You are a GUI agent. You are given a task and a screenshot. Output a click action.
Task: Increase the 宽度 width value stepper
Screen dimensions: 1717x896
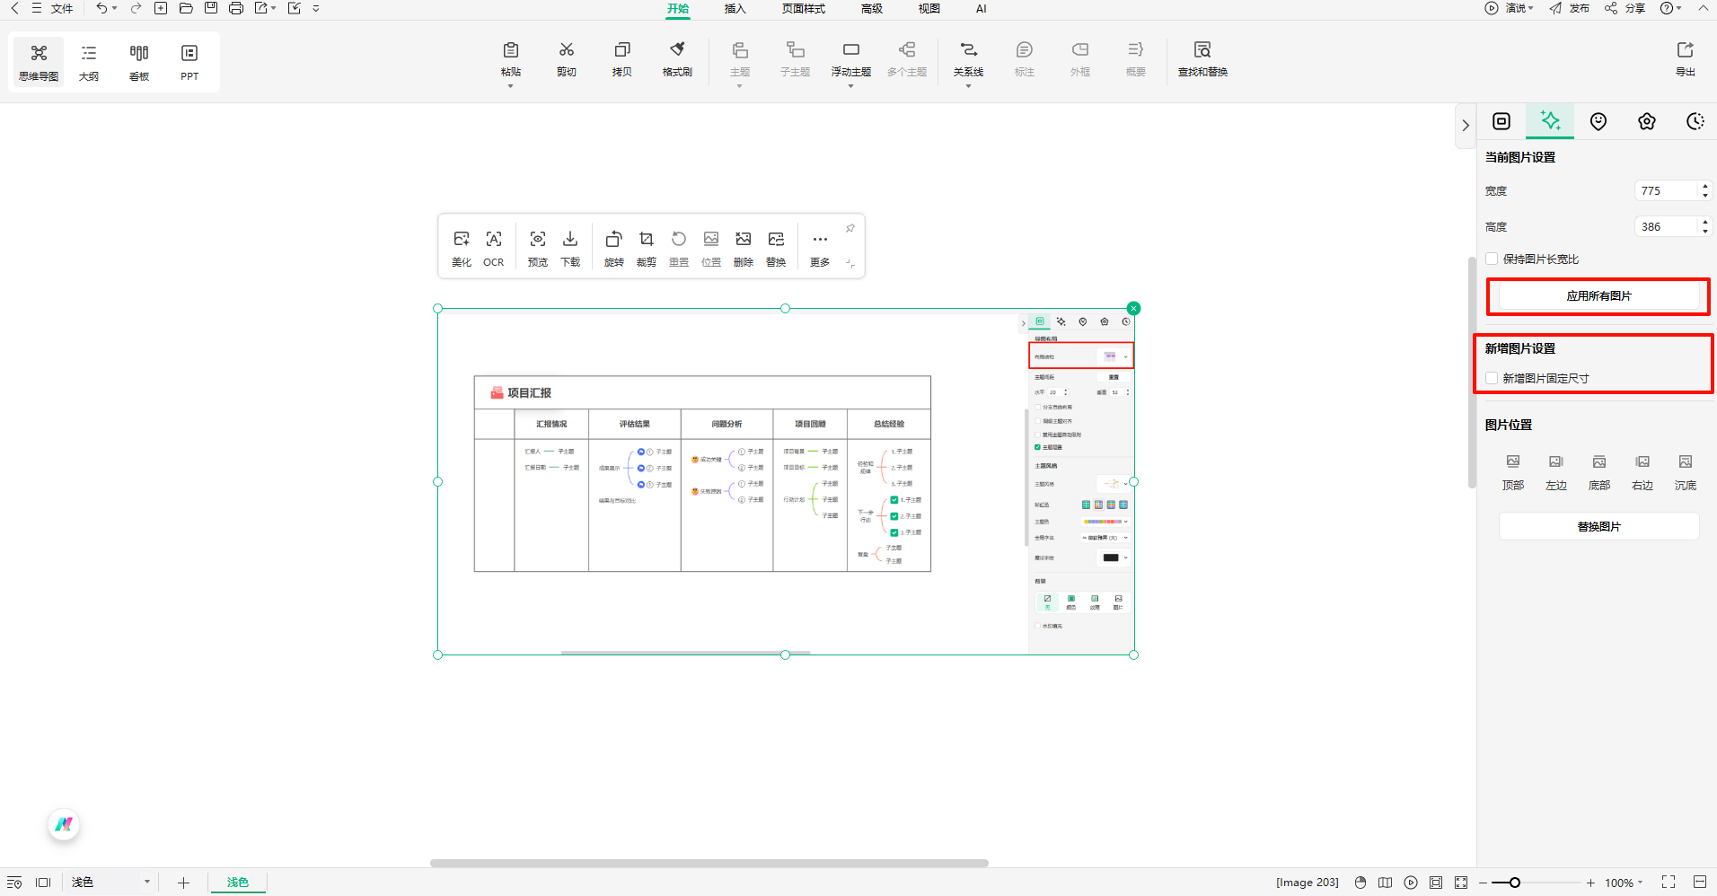[1705, 186]
